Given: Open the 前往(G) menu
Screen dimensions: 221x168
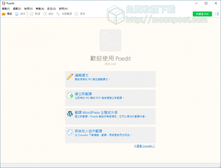Looking at the screenshot, I should pyautogui.click(x=52, y=9).
